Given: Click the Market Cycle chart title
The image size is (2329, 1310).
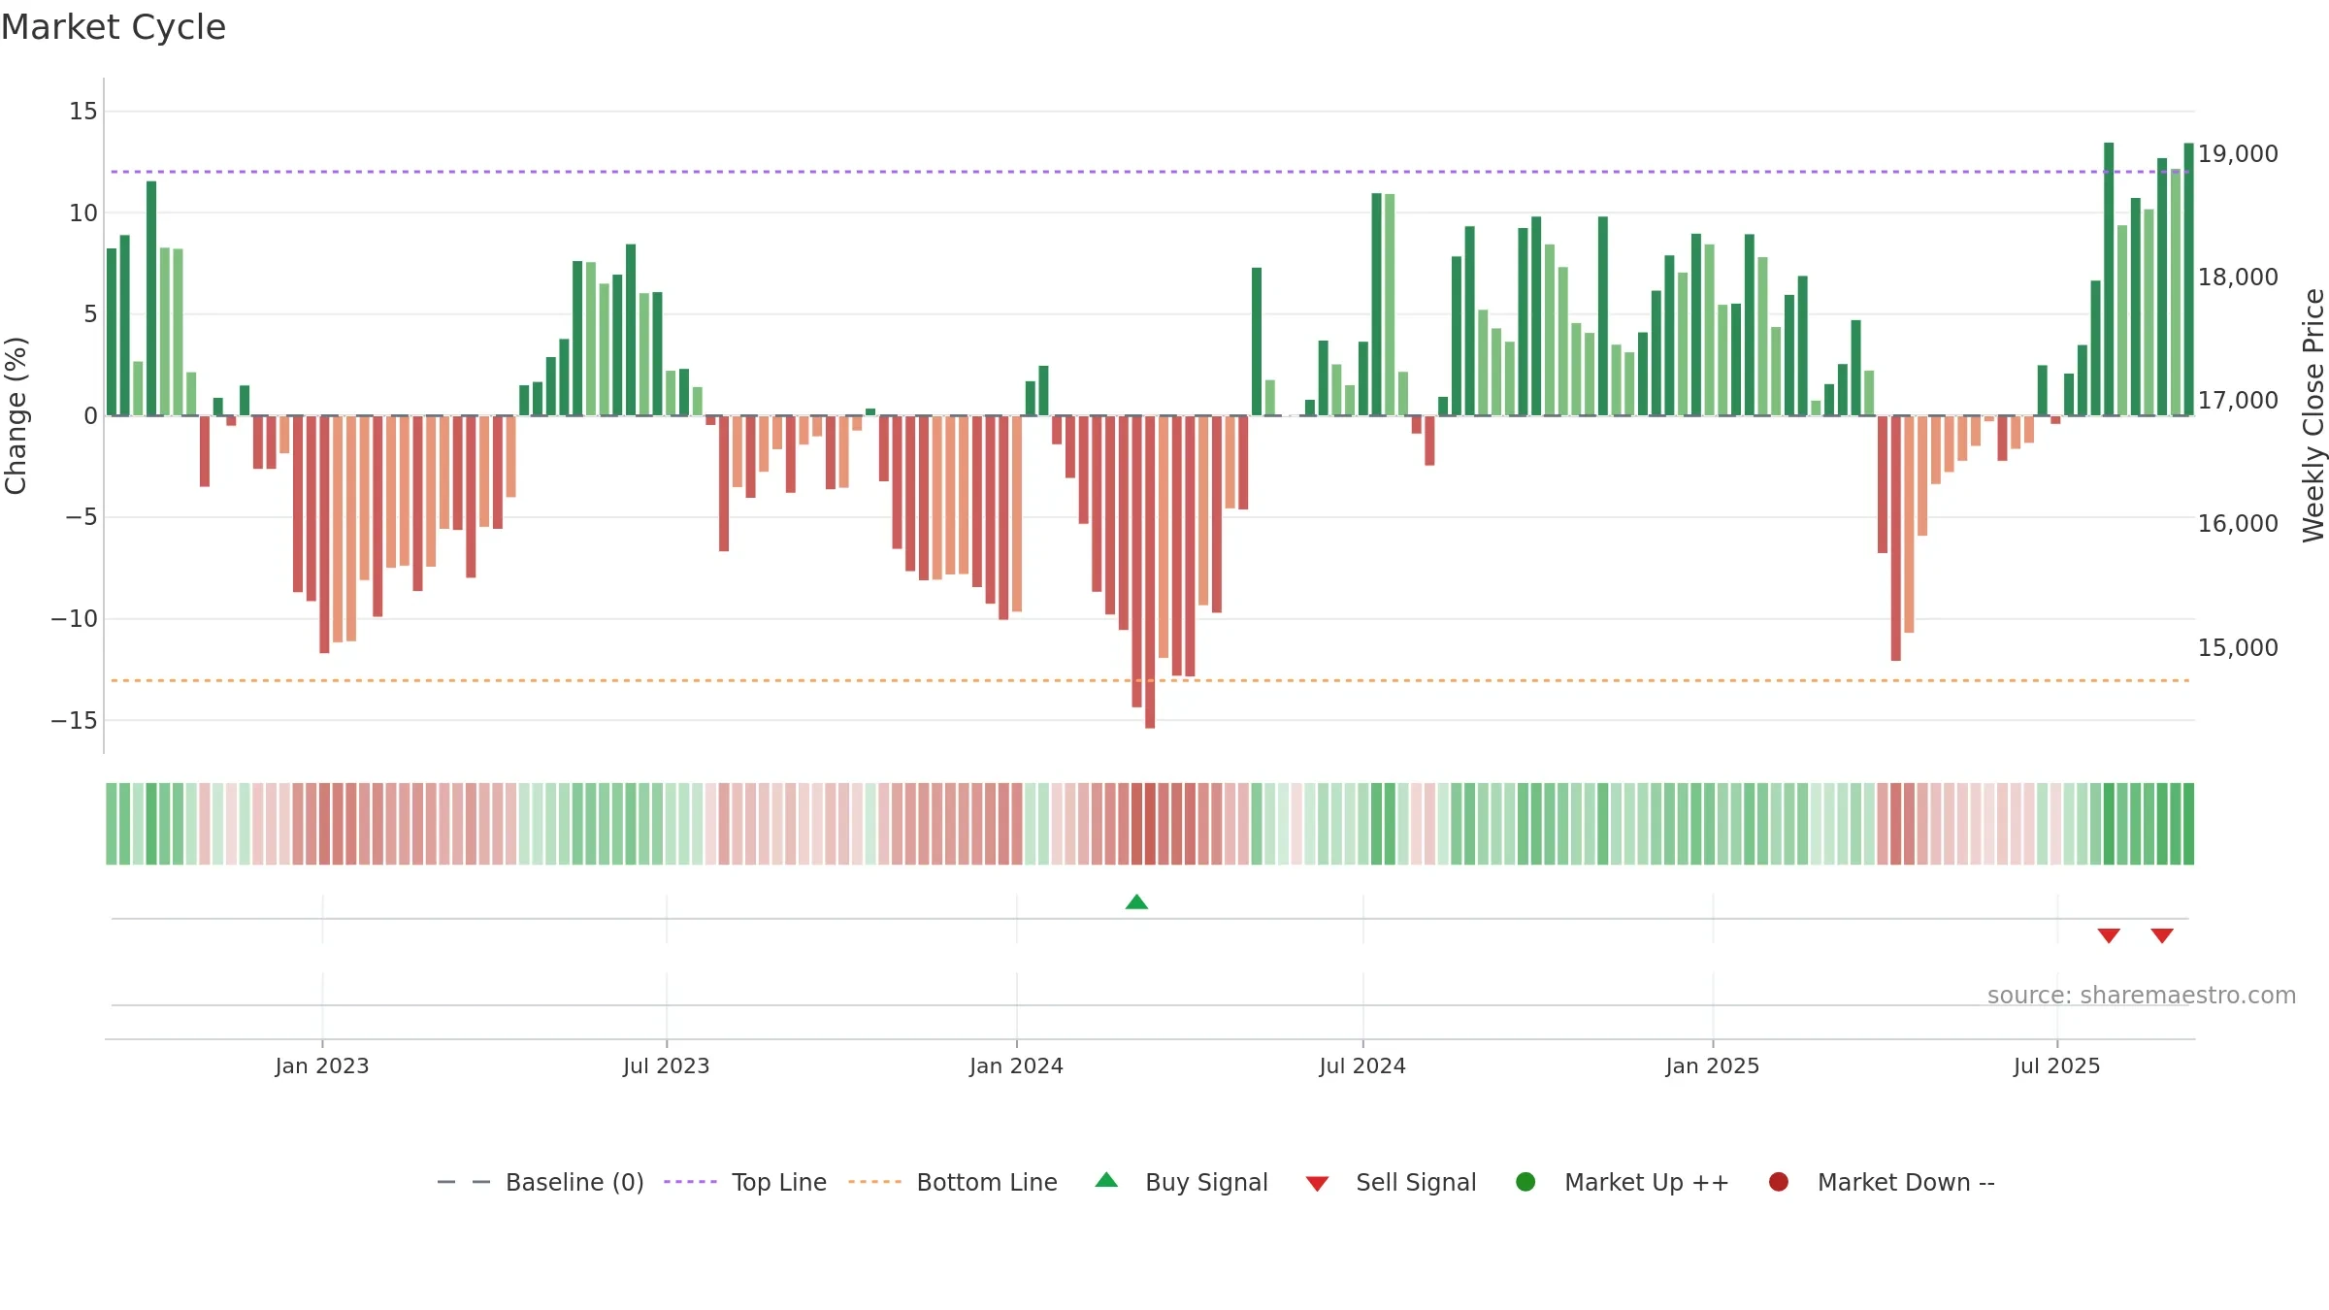Looking at the screenshot, I should (x=114, y=27).
